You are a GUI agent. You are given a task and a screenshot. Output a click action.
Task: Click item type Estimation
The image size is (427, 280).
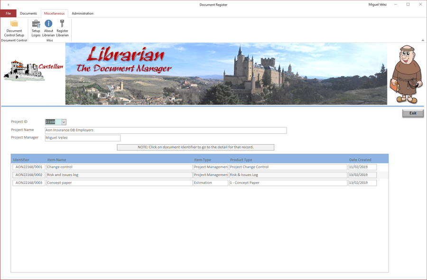(211, 183)
